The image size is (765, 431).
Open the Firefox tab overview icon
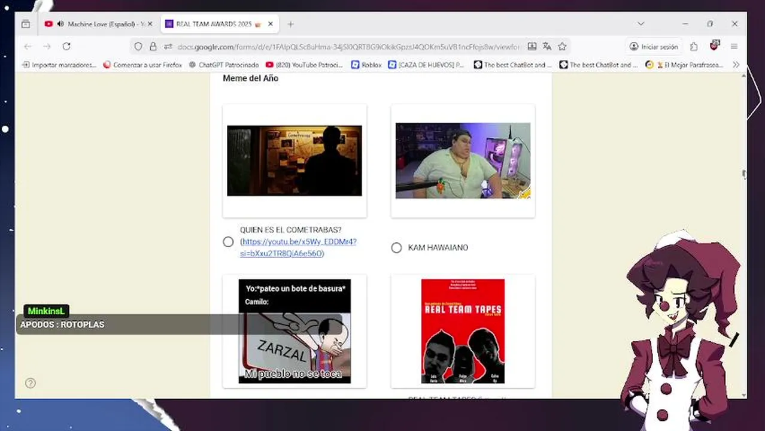[26, 24]
